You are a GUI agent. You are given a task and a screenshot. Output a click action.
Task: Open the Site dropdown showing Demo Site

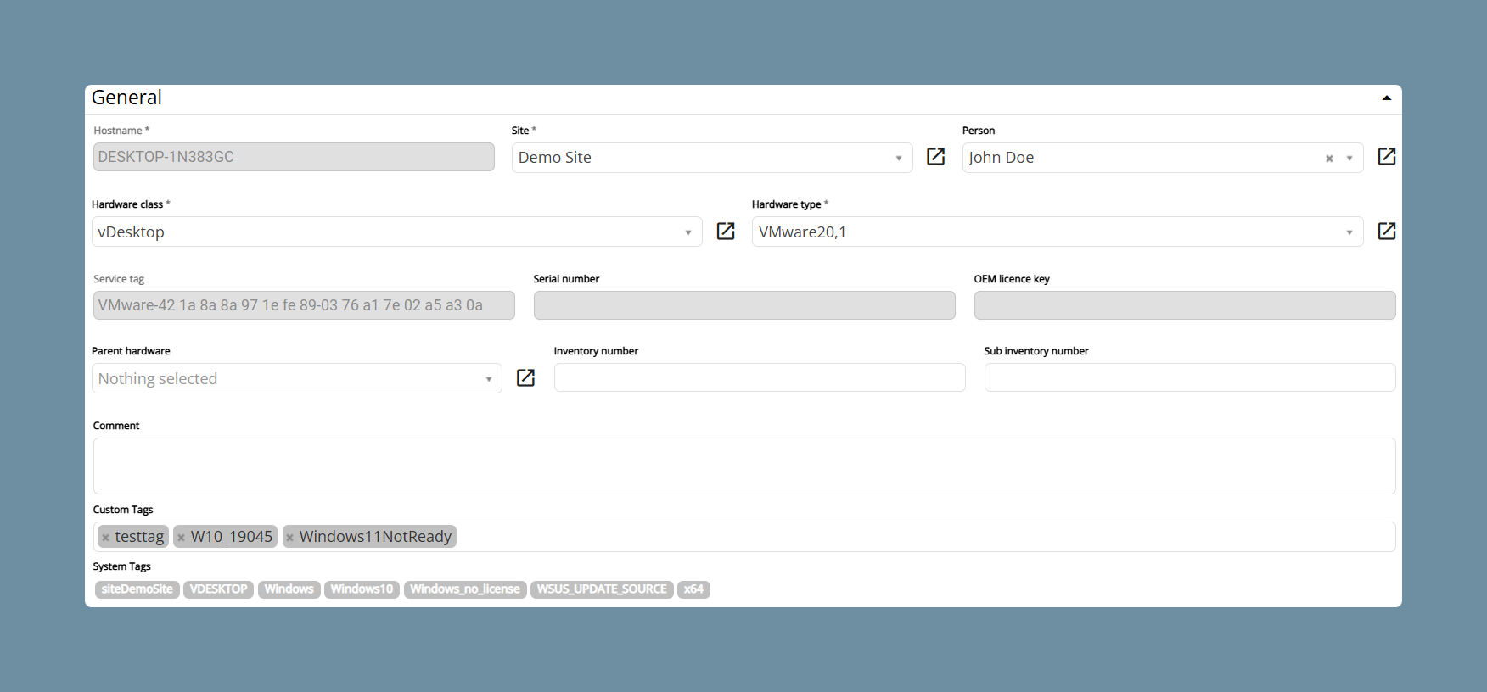coord(712,158)
